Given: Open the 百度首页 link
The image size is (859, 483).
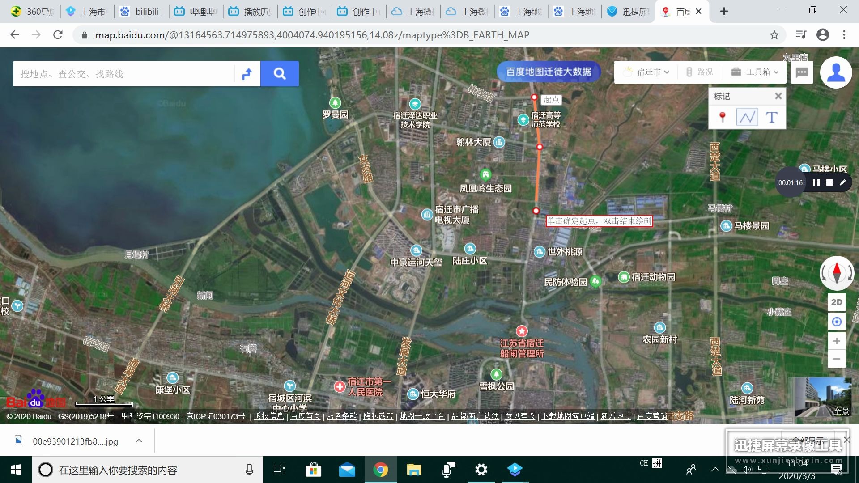Looking at the screenshot, I should coord(306,416).
